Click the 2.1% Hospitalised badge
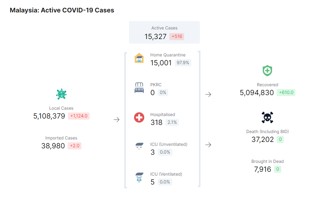 (x=172, y=122)
